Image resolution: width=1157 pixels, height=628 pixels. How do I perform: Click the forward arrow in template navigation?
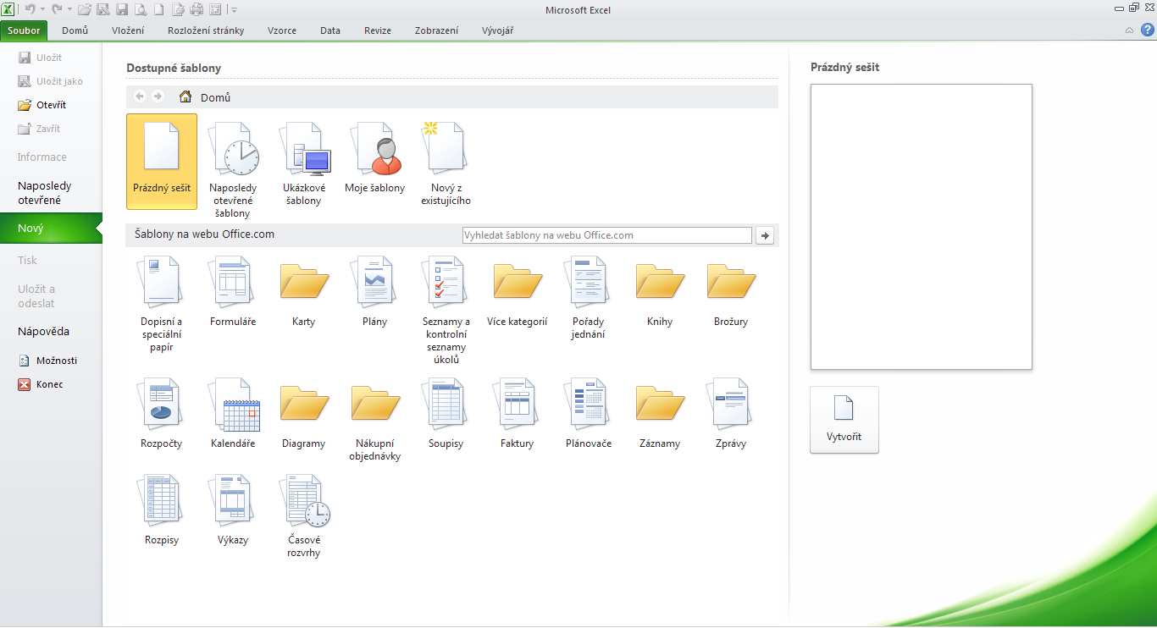click(x=158, y=96)
